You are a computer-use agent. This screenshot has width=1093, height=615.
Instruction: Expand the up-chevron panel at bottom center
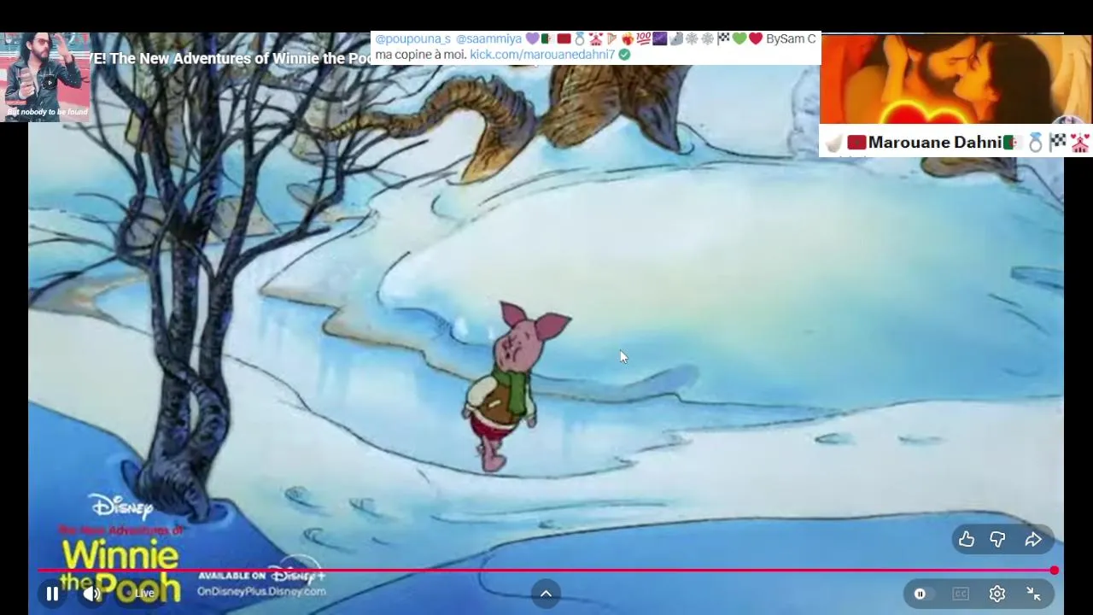coord(546,594)
